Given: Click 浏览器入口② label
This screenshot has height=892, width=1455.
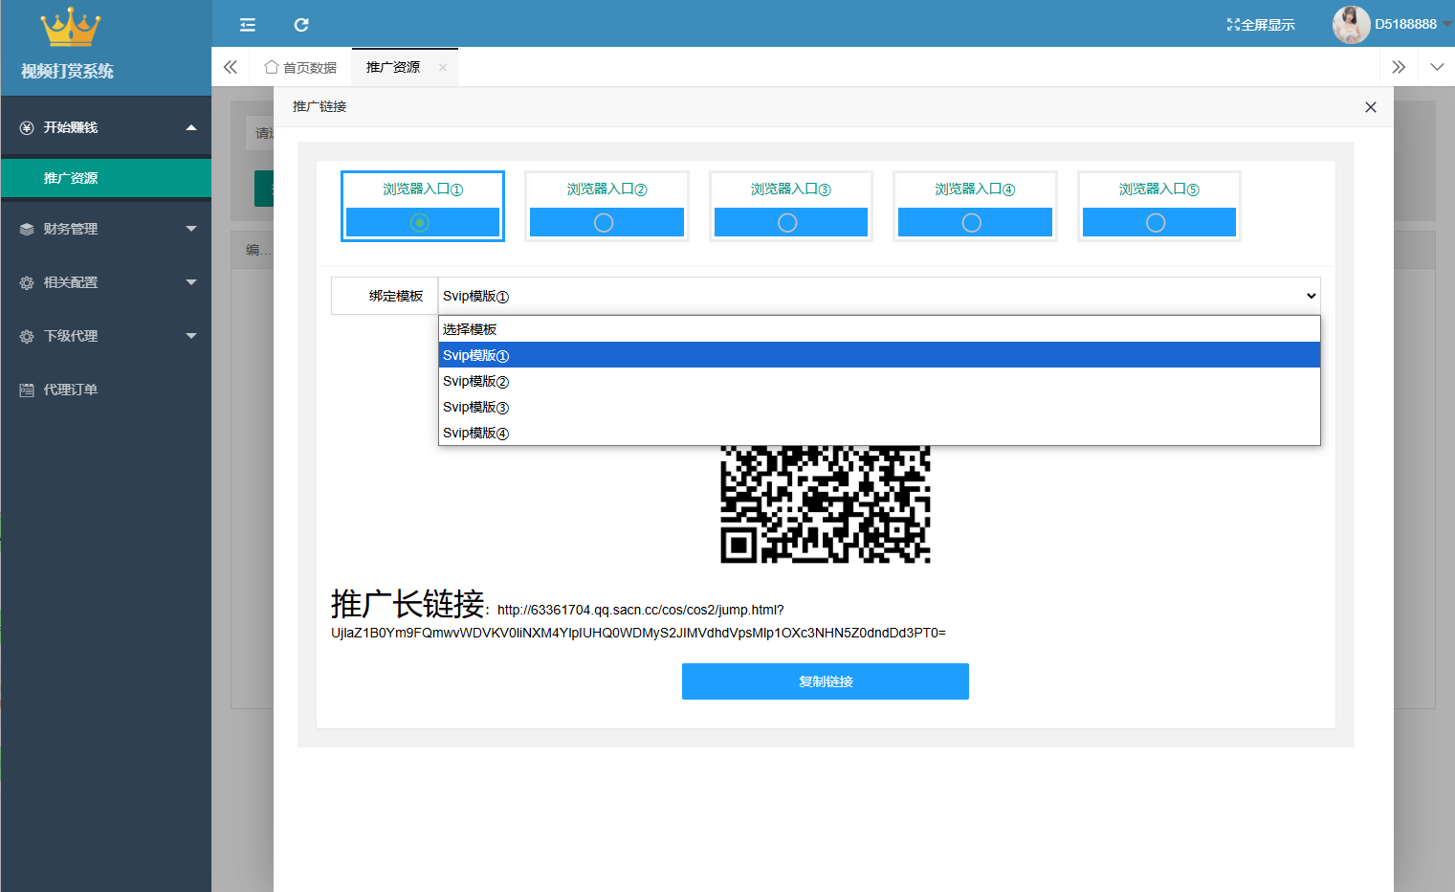Looking at the screenshot, I should pyautogui.click(x=606, y=190).
